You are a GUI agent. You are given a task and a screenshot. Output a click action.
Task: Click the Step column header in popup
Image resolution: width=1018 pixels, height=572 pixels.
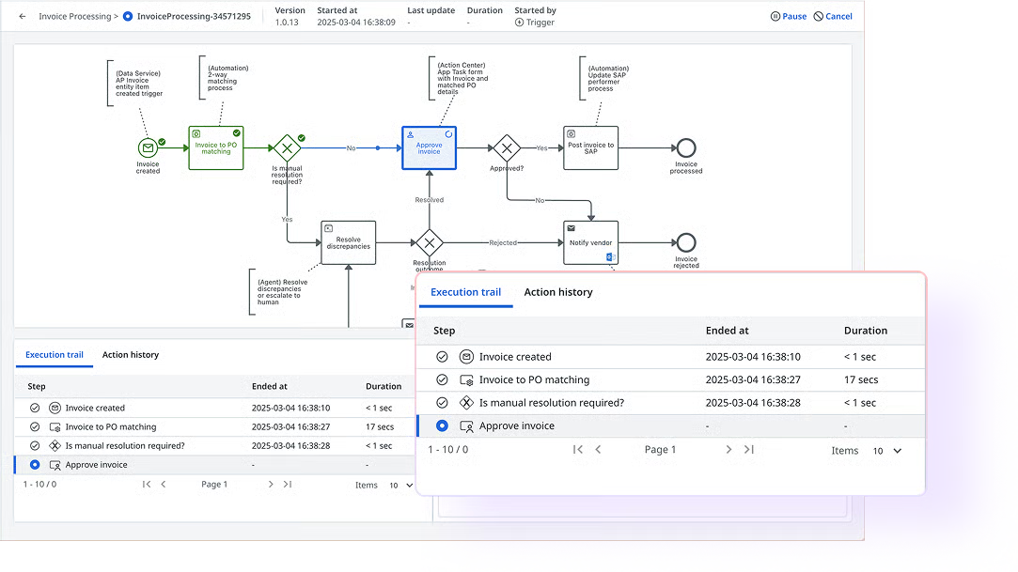(x=444, y=331)
